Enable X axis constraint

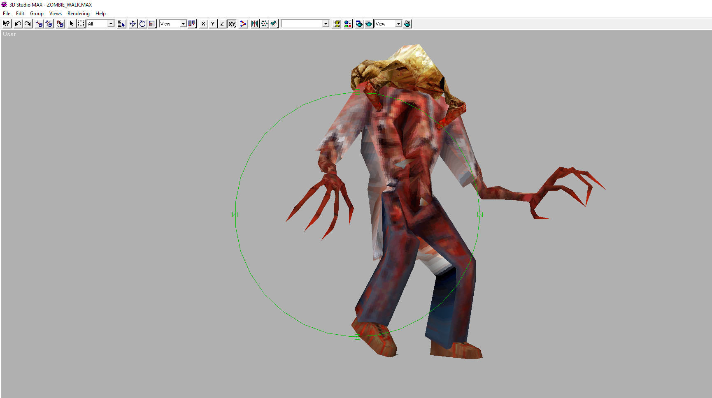[203, 23]
